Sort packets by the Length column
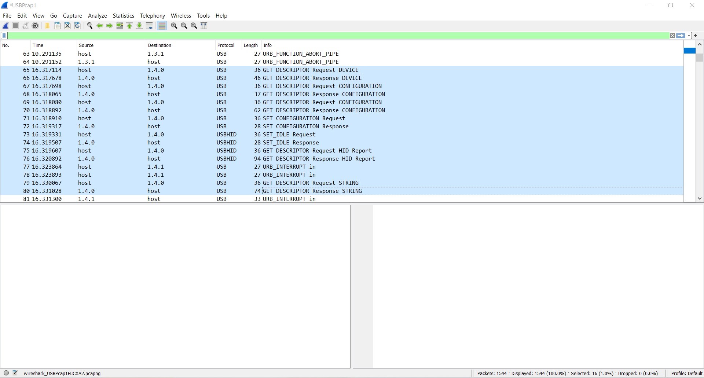The height and width of the screenshot is (378, 704). tap(252, 45)
